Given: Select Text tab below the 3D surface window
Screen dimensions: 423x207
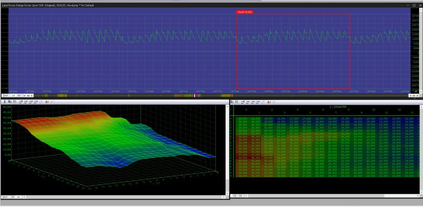Looking at the screenshot, I should pyautogui.click(x=5, y=197).
